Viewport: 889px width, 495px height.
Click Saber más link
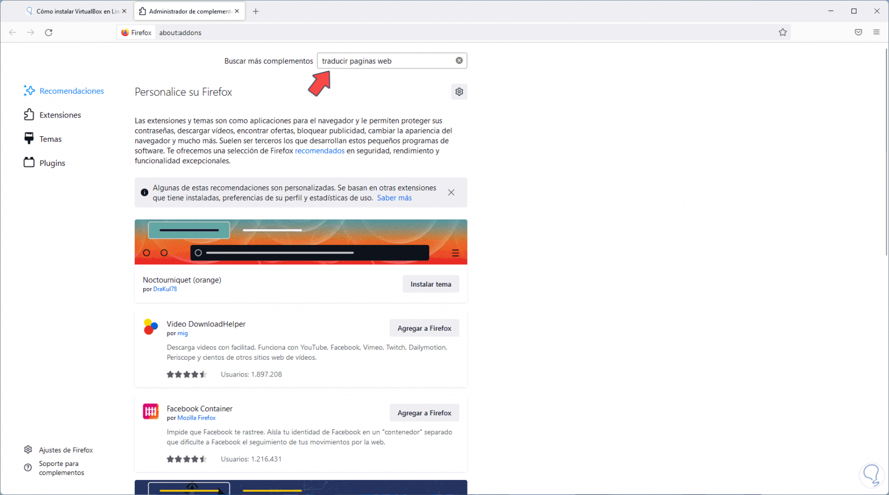click(394, 198)
